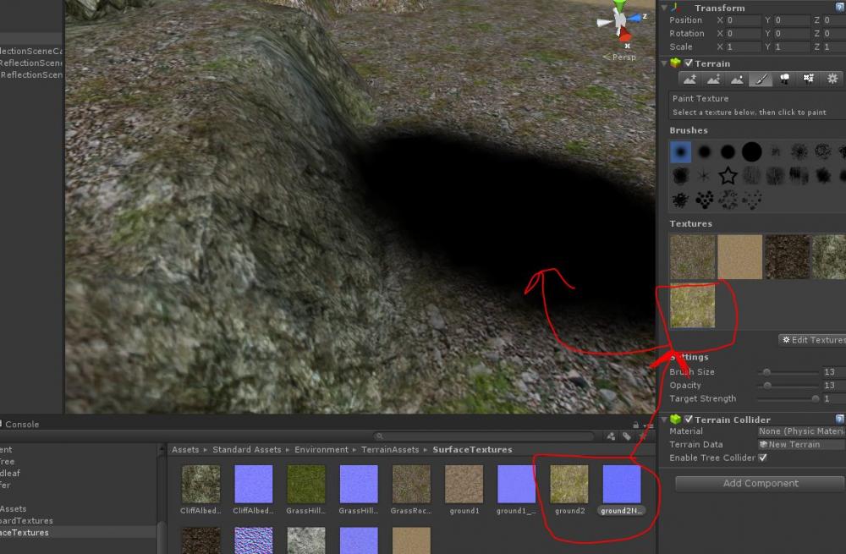Select the Paint Height terrain tool
The width and height of the screenshot is (846, 554).
[x=713, y=79]
